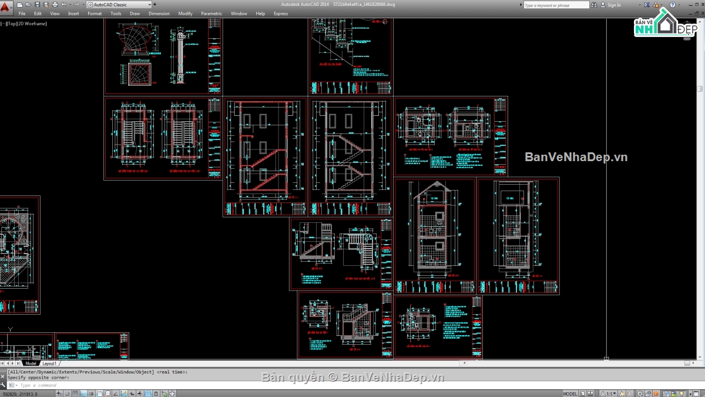This screenshot has width=705, height=397.
Task: Click the Undo arrow icon
Action: [x=63, y=5]
